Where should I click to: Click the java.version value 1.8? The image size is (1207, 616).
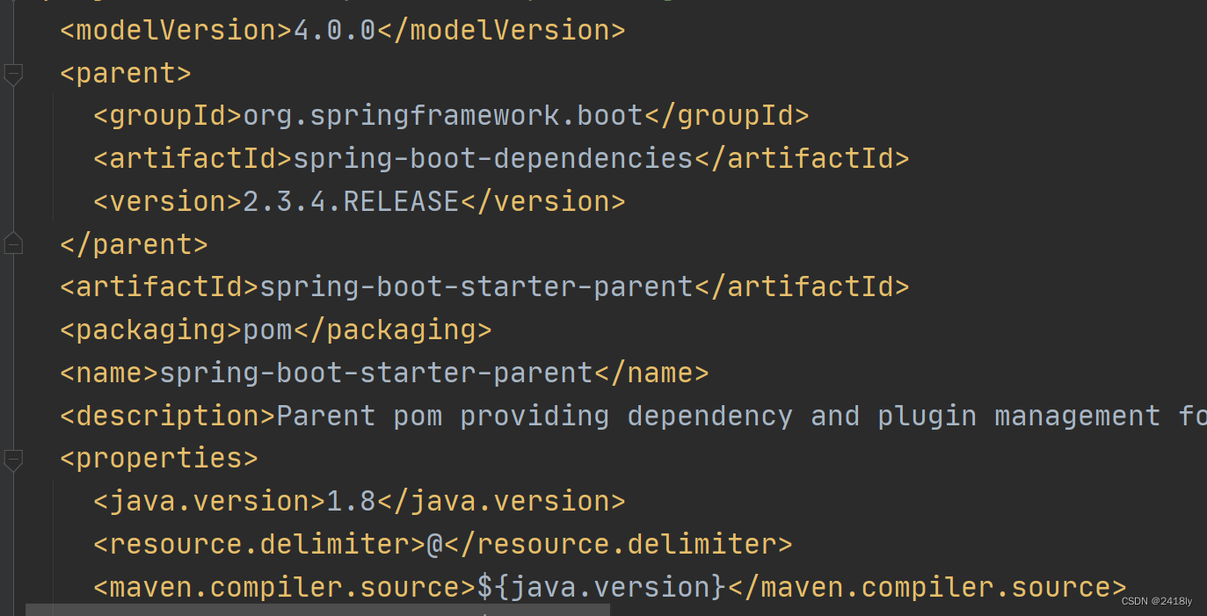(350, 500)
